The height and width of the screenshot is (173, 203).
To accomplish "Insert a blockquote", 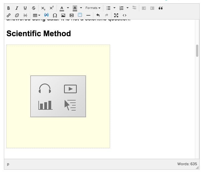I will [x=160, y=8].
